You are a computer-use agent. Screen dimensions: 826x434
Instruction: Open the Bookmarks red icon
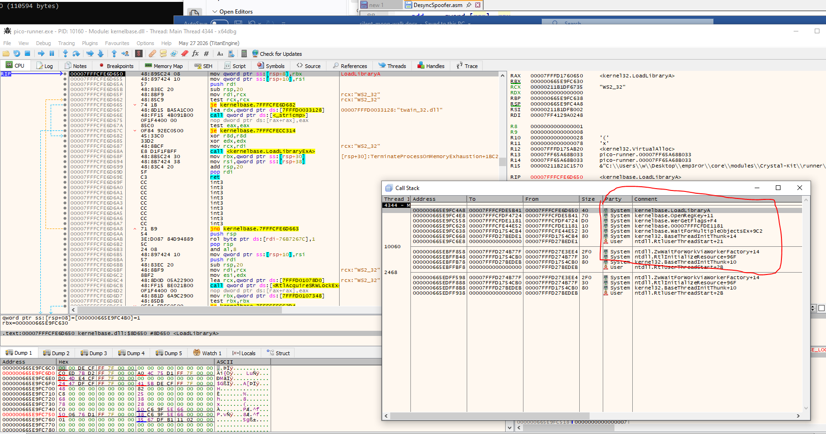[x=185, y=53]
